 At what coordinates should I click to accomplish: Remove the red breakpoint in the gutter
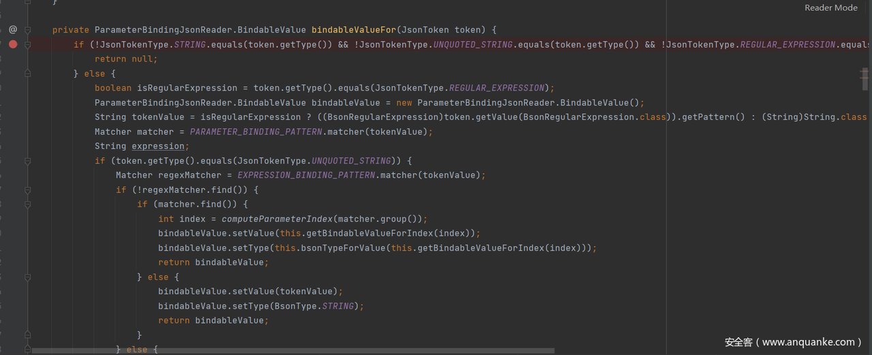point(13,44)
